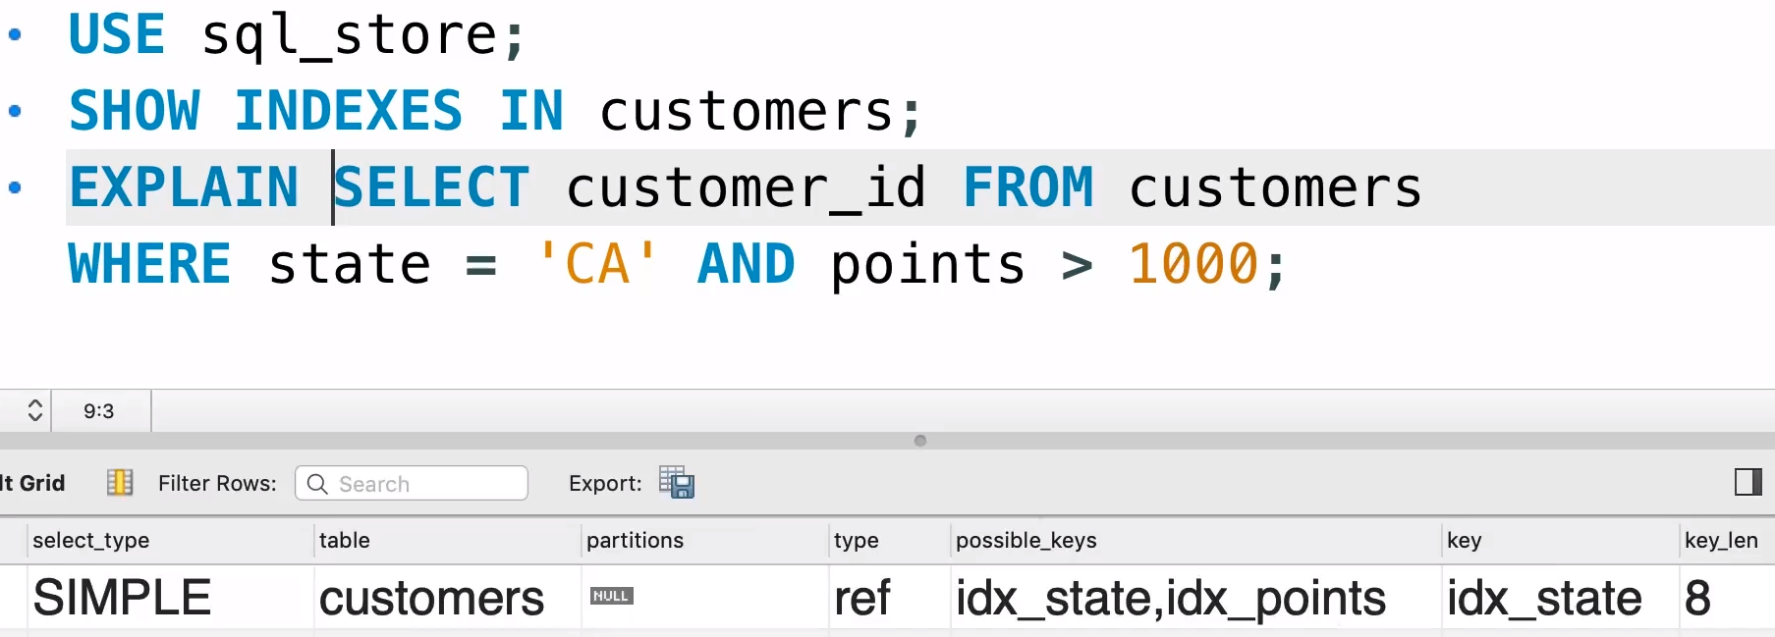Click the key_len column header
The height and width of the screenshot is (637, 1775).
[1720, 540]
